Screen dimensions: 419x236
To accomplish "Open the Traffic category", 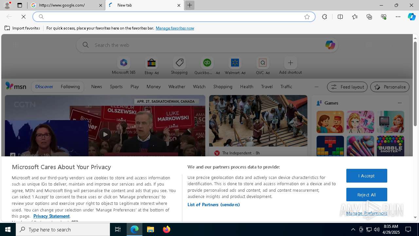I will (286, 87).
